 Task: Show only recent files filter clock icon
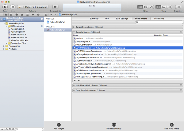tap(6, 129)
